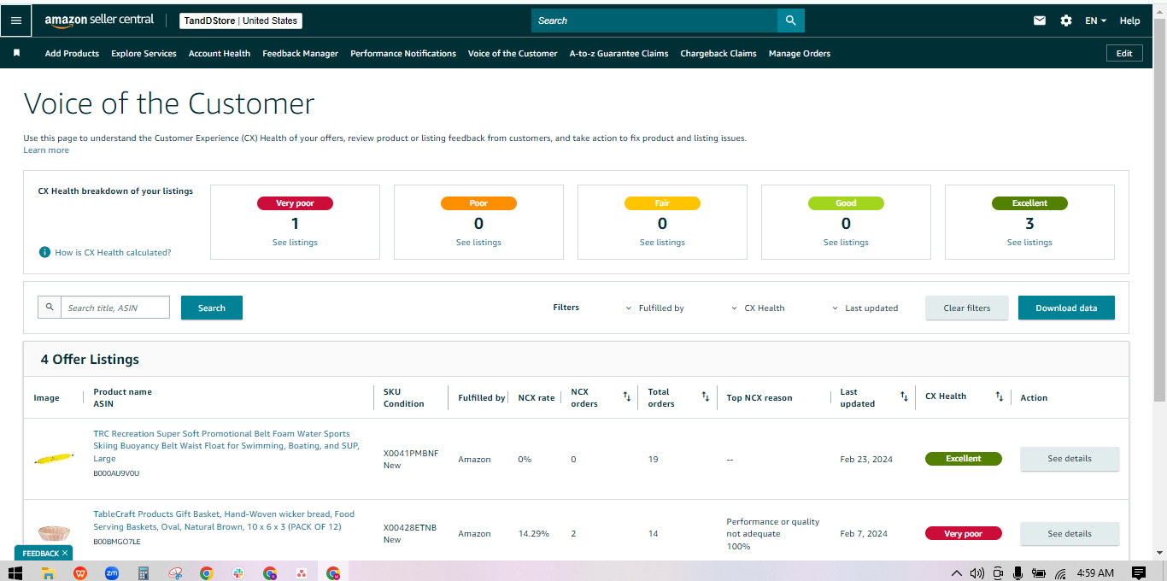1167x581 pixels.
Task: Click the volume speaker tray icon
Action: 977,572
